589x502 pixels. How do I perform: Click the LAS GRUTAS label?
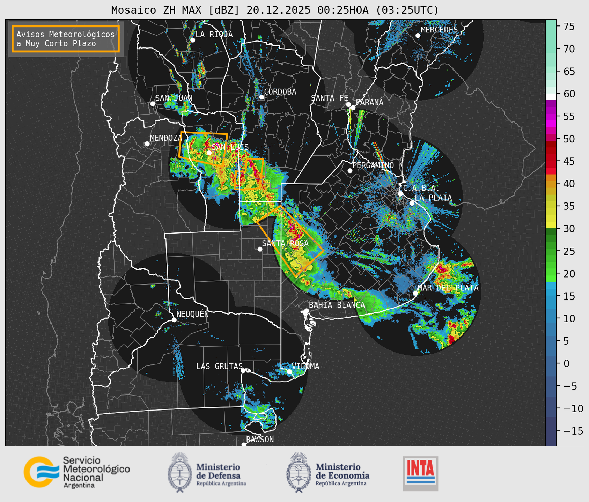[x=219, y=367]
